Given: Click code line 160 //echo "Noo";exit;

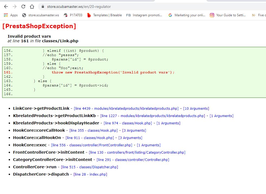Looking at the screenshot, I should [x=63, y=68].
